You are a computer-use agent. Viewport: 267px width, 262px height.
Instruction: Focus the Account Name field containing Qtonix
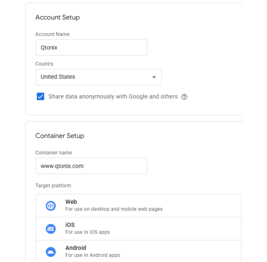point(91,48)
